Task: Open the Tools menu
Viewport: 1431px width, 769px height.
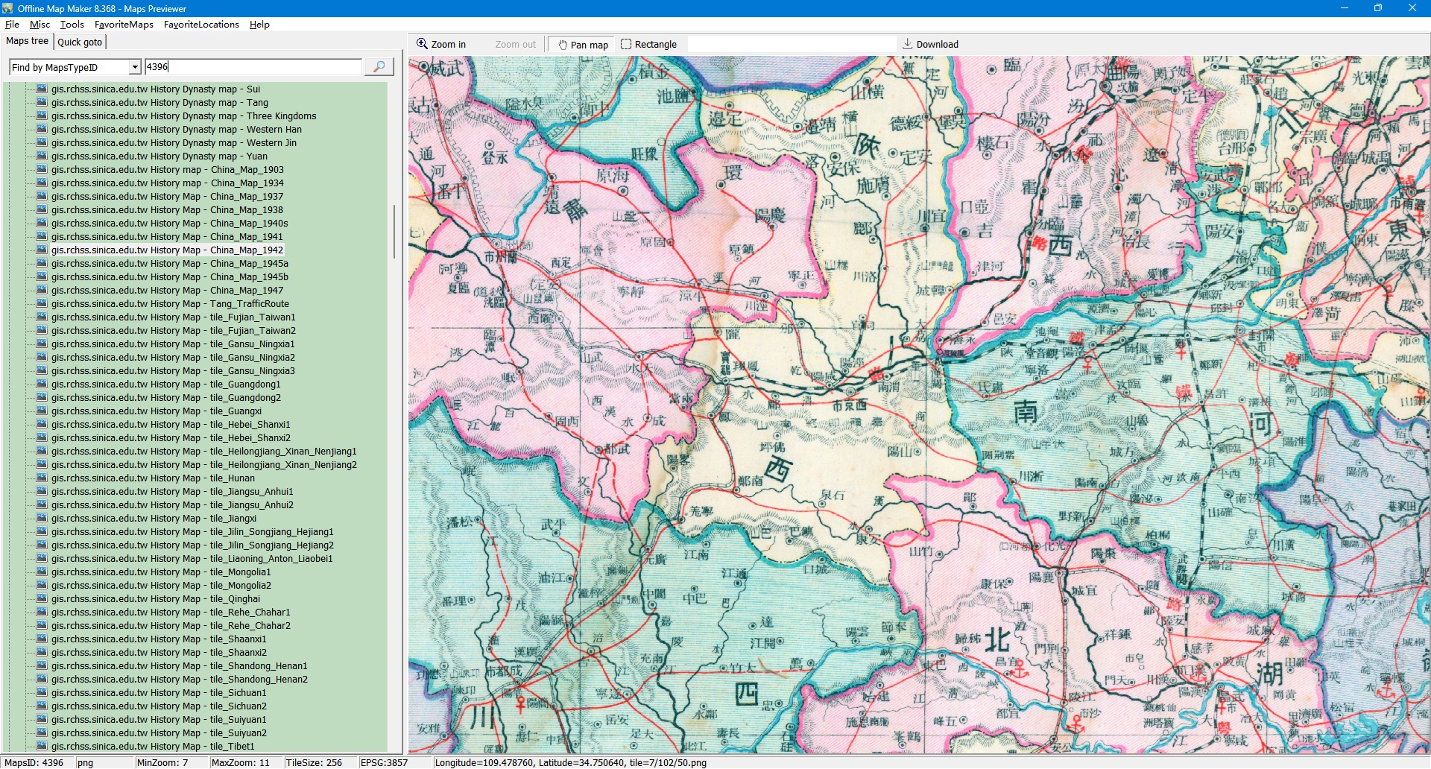Action: click(x=72, y=25)
